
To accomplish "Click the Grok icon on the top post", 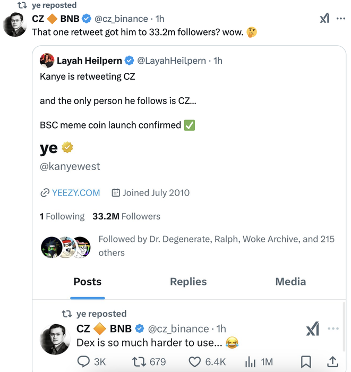I will (324, 19).
